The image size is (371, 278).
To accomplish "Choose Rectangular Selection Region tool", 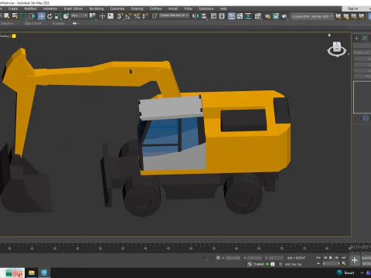I will pos(23,16).
